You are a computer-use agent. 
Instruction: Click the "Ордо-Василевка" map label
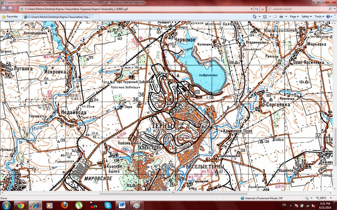pyautogui.click(x=309, y=62)
